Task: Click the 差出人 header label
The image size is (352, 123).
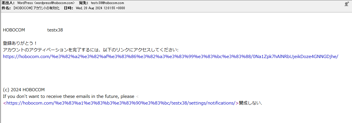Action: point(8,3)
